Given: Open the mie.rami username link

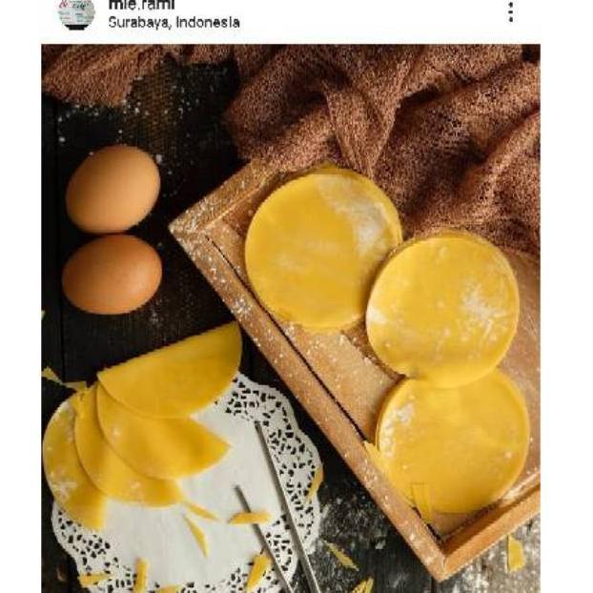Looking at the screenshot, I should (141, 5).
